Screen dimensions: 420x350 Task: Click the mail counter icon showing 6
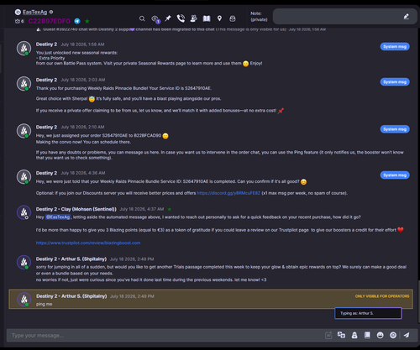19,21
